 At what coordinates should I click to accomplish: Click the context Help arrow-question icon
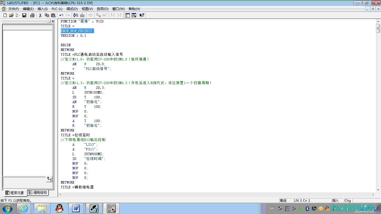tap(142, 15)
